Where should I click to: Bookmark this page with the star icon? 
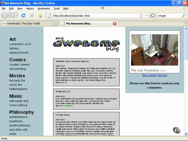click(x=141, y=15)
